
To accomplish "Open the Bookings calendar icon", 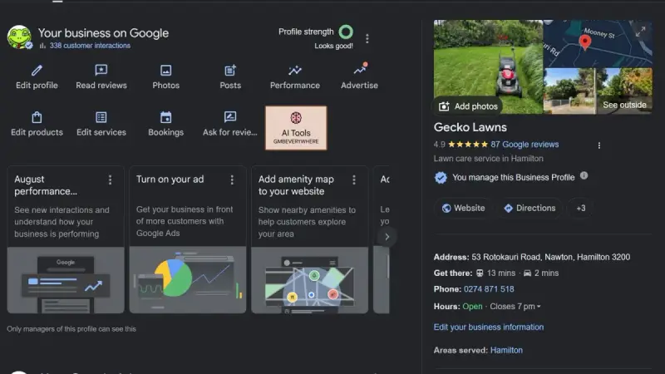I will (x=165, y=117).
